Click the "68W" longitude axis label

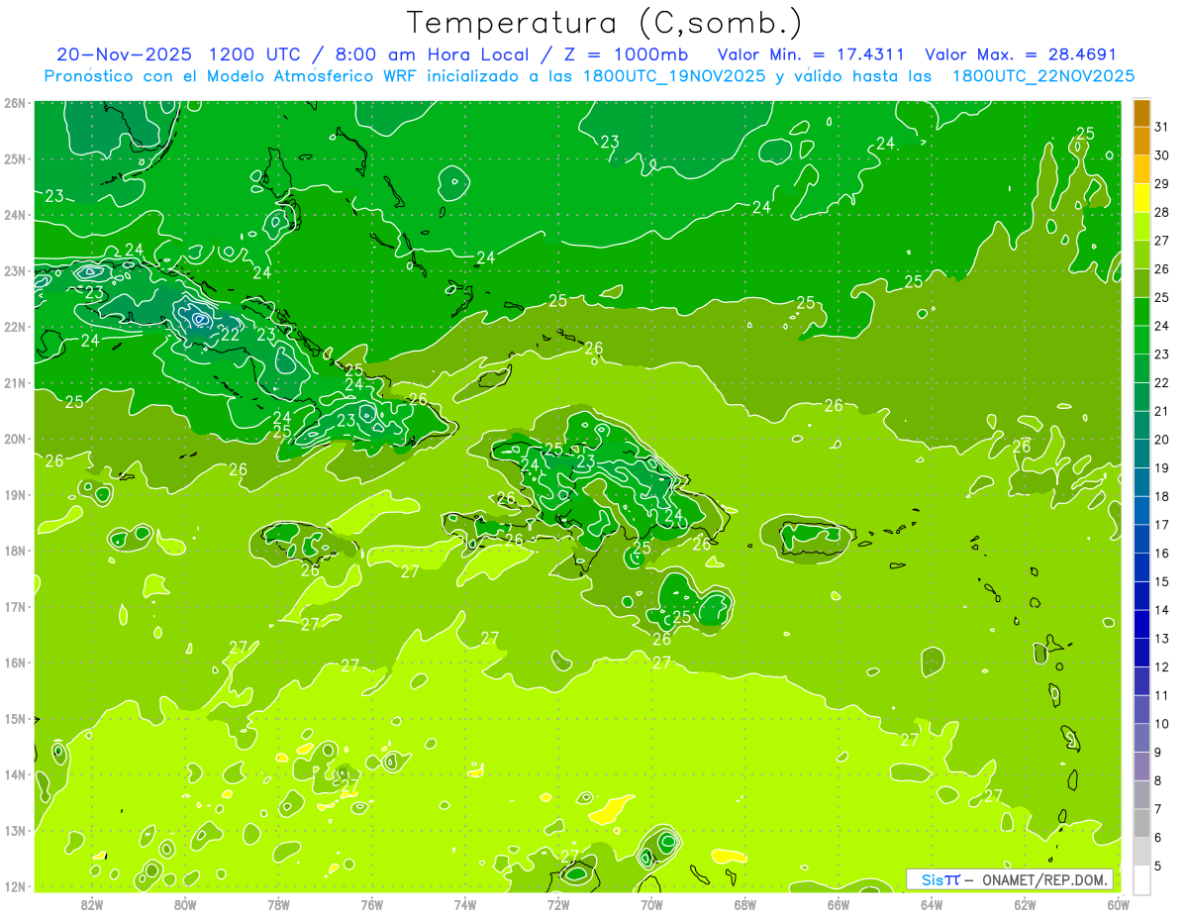[x=744, y=904]
